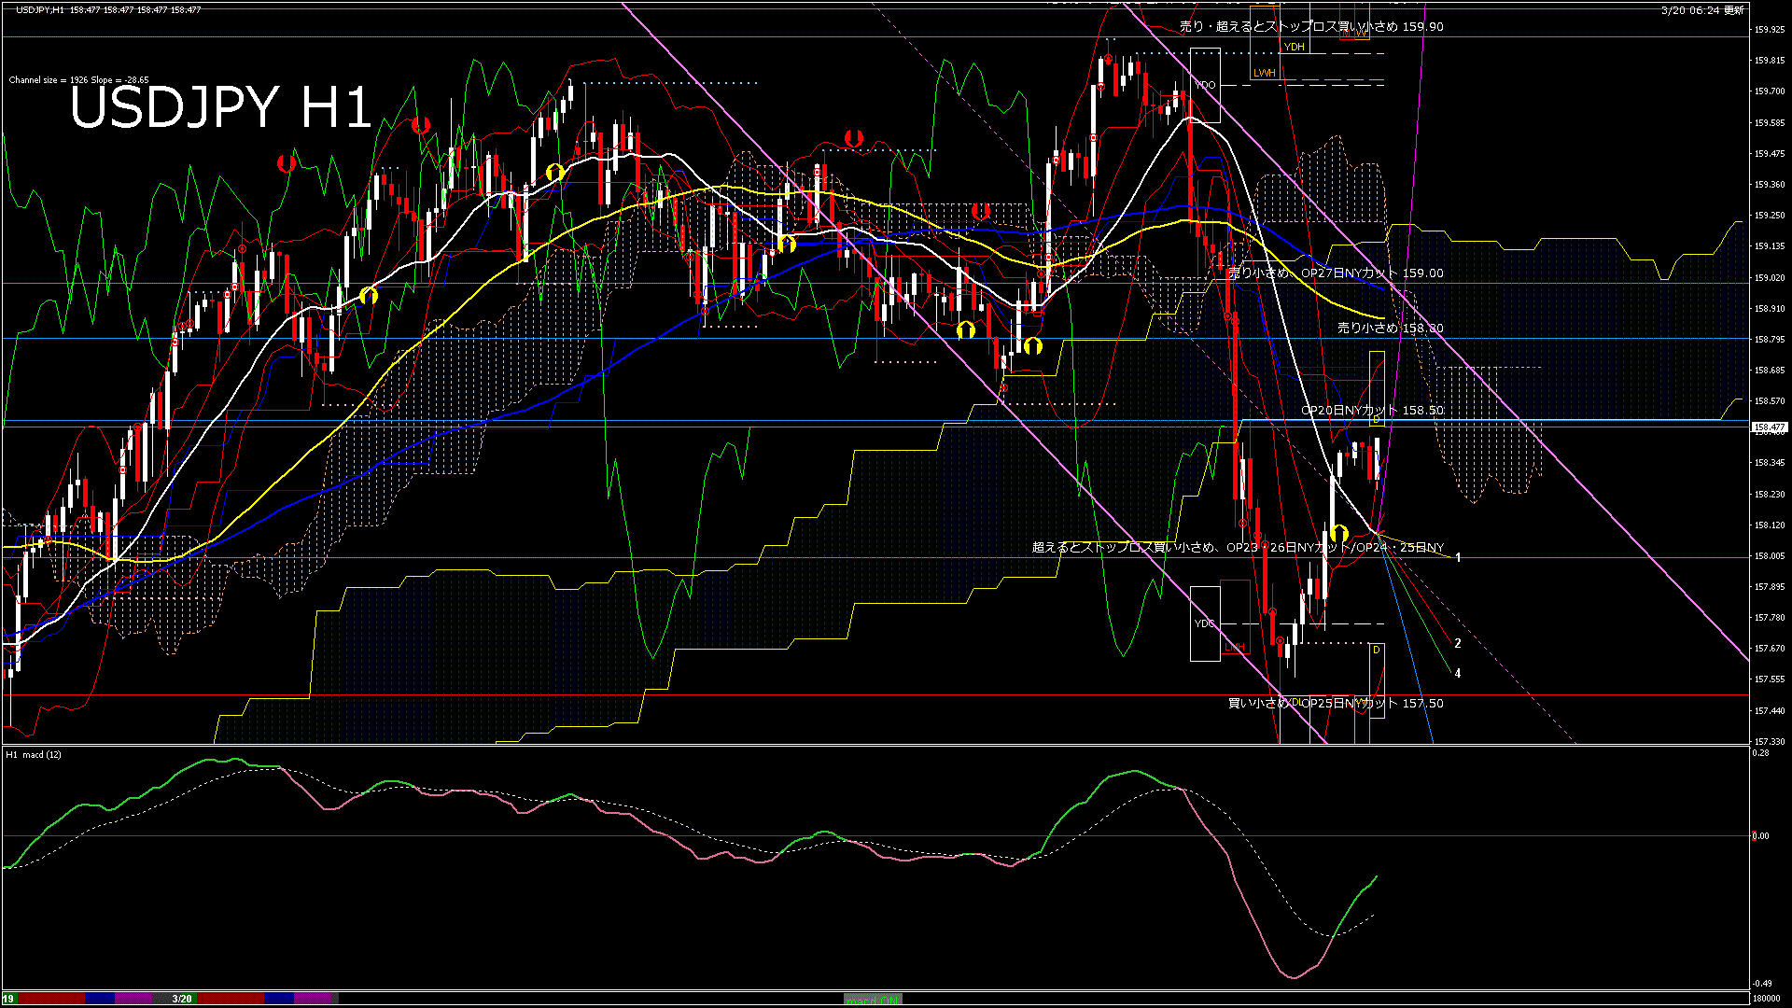Screen dimensions: 1792x1008
Task: Click the OP20日NYカット 158.50 annotation
Action: pyautogui.click(x=1372, y=411)
